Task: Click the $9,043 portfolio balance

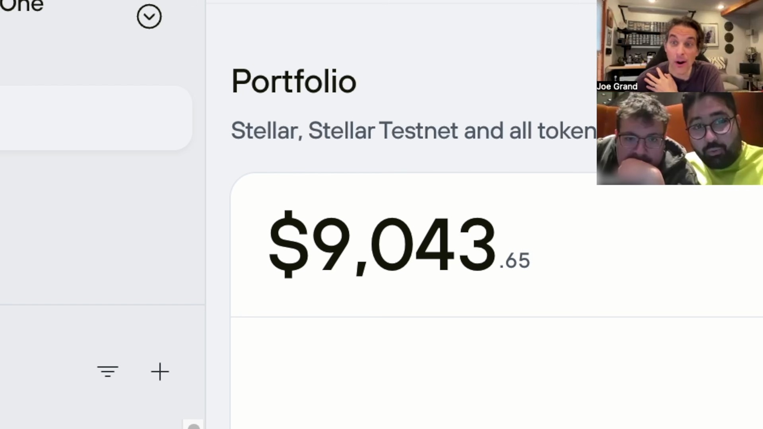Action: [382, 244]
